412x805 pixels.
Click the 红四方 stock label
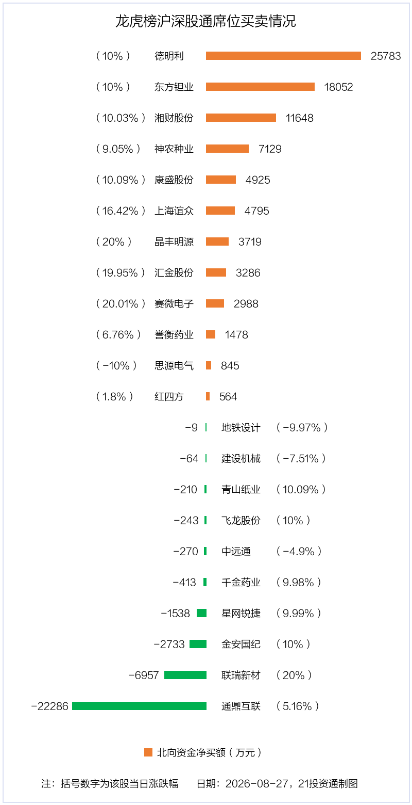169,396
